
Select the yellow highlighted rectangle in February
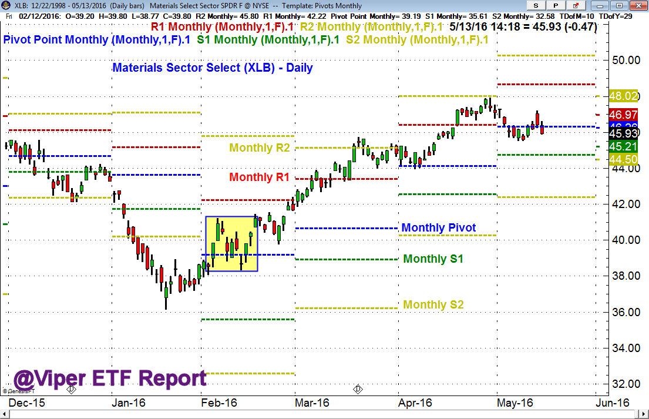[x=231, y=244]
